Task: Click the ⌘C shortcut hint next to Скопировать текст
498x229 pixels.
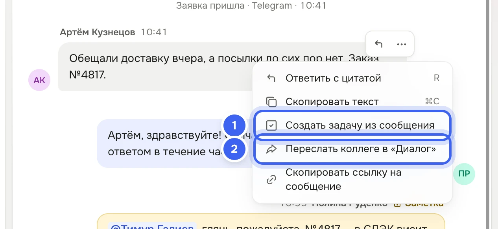Action: [432, 101]
